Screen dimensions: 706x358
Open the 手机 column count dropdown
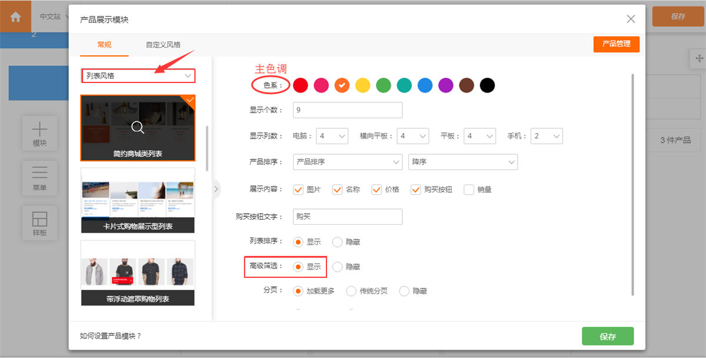[x=547, y=136]
